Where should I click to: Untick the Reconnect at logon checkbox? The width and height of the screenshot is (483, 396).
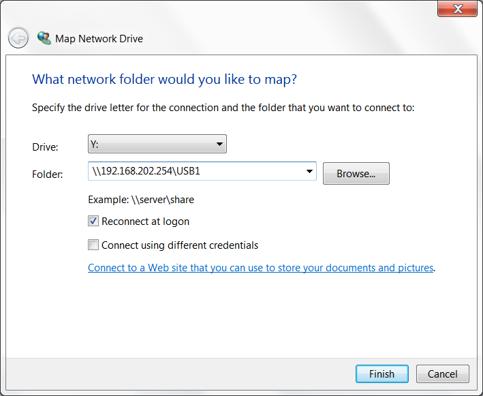coord(93,222)
